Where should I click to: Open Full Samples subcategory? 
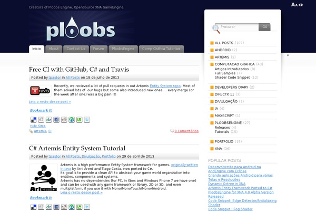point(225,73)
